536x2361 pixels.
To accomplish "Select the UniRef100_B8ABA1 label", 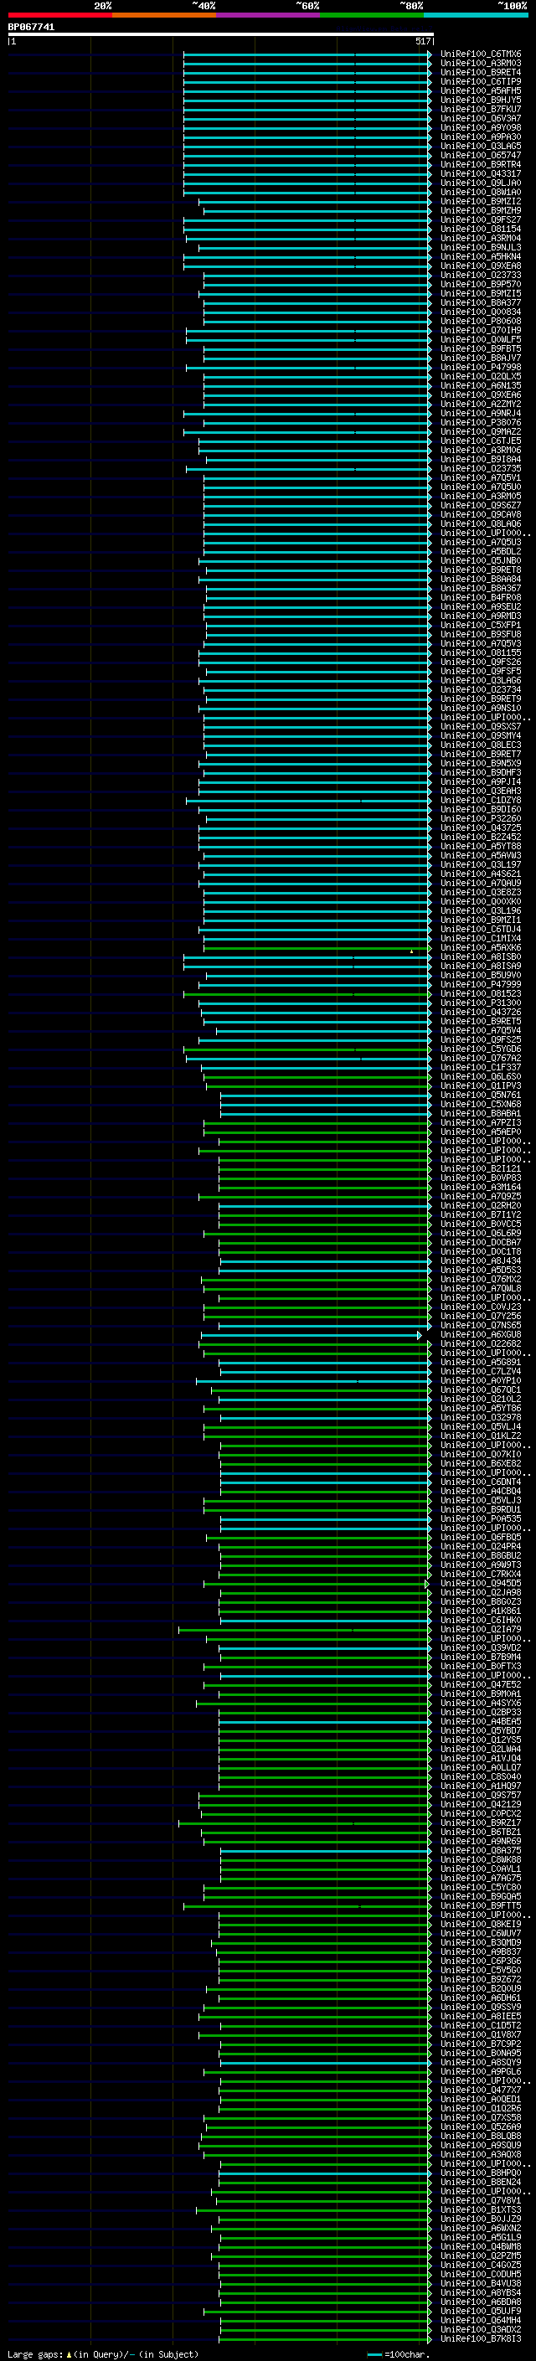I will 480,1114.
